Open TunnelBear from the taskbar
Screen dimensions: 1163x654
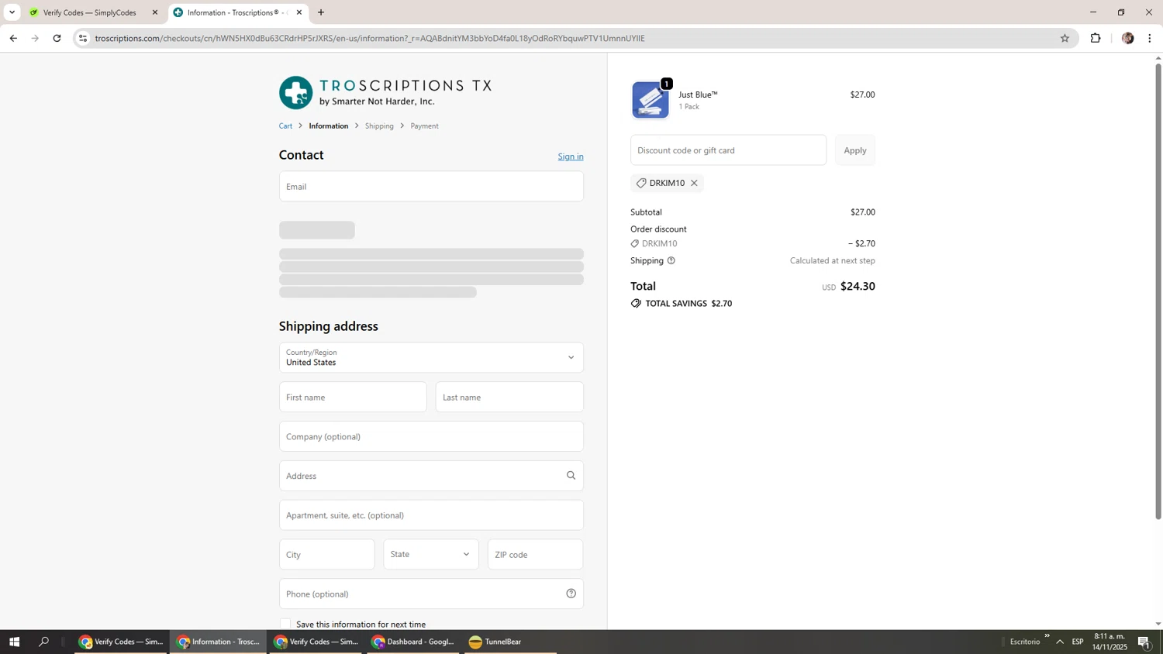pos(509,642)
